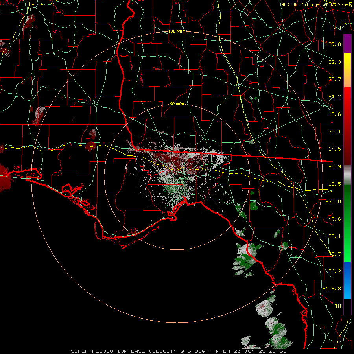Click the yellow-orange segment of velocity color bar

click(x=347, y=70)
